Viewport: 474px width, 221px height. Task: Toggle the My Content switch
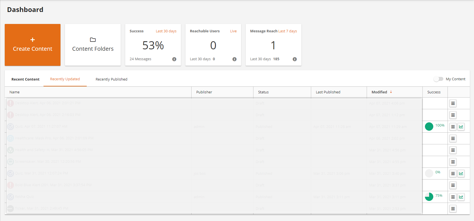pos(438,79)
